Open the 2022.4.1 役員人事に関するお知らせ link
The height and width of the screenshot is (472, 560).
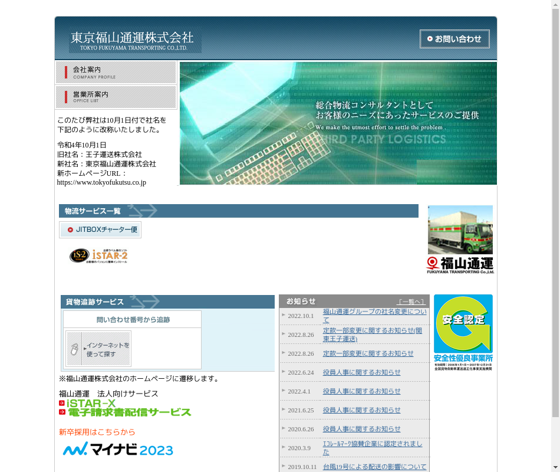tap(362, 391)
